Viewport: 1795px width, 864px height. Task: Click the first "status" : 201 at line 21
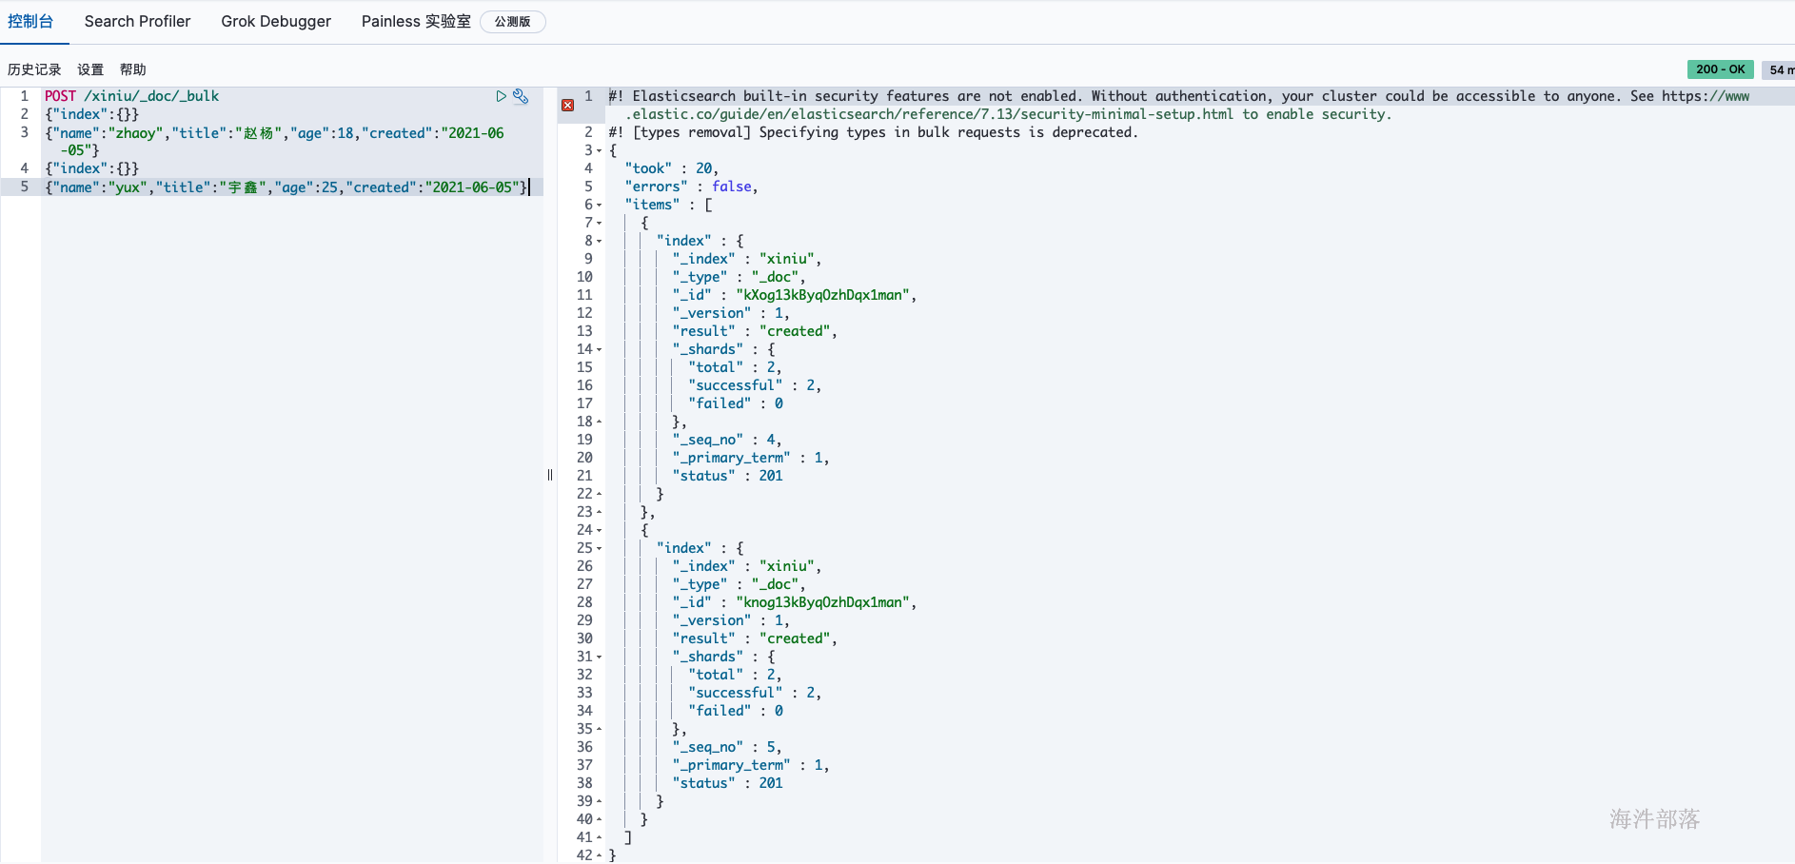(727, 476)
